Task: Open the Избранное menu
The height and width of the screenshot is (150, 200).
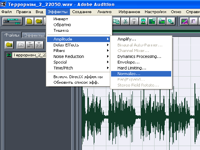Action: [x=129, y=12]
